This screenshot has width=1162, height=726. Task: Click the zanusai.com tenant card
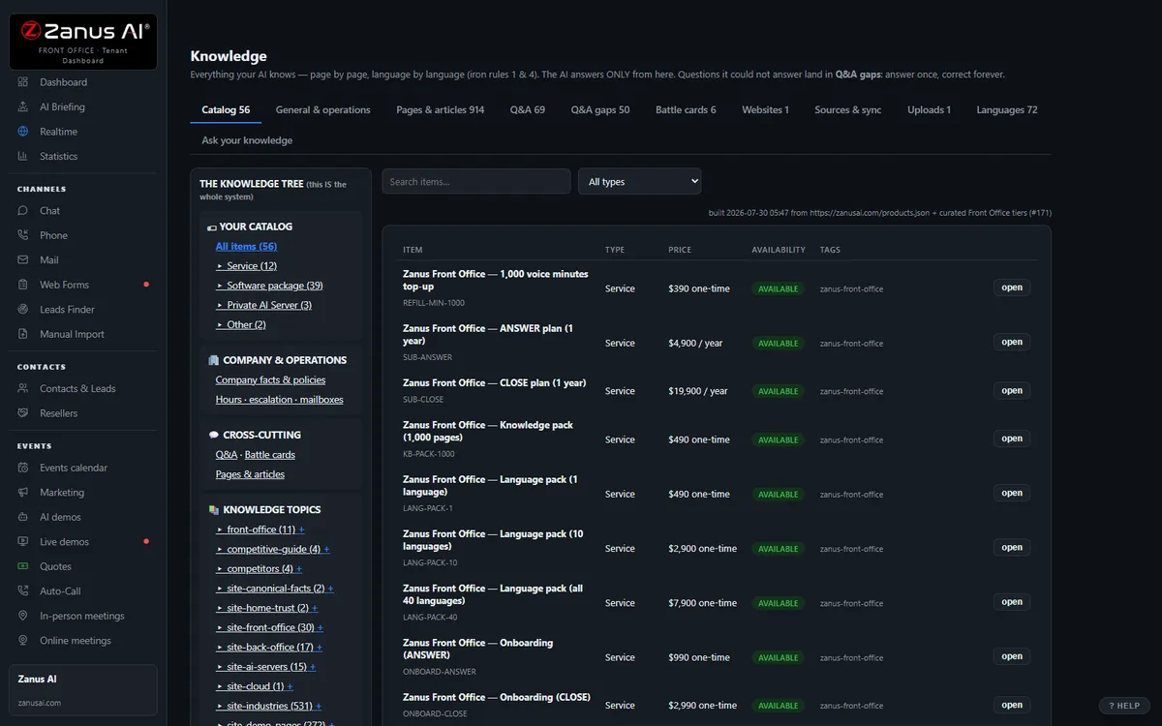[x=82, y=690]
